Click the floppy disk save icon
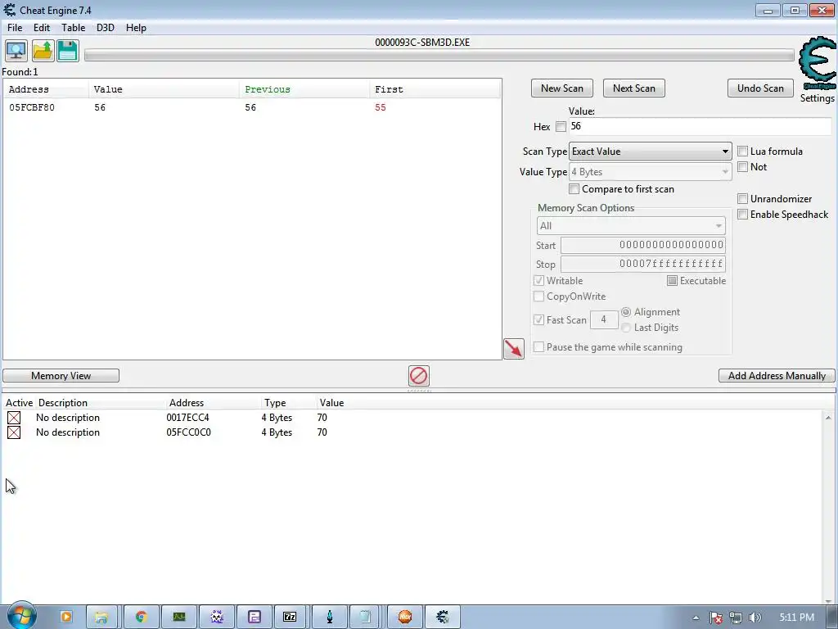This screenshot has width=838, height=629. [68, 51]
